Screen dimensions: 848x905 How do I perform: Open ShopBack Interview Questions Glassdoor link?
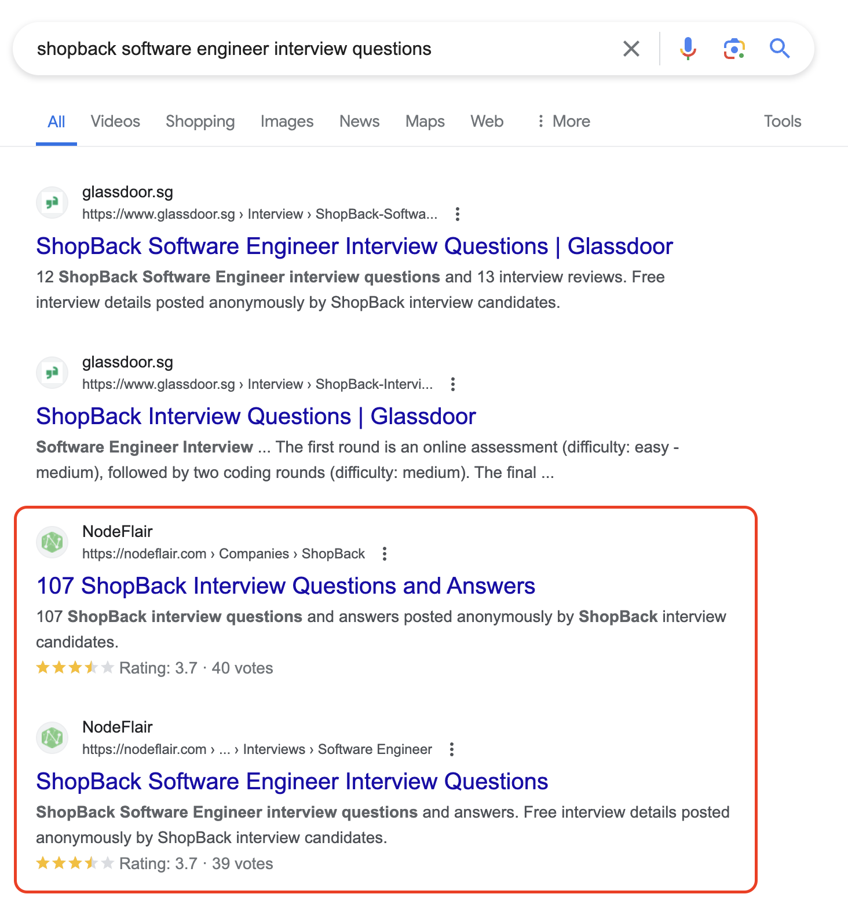coord(255,417)
